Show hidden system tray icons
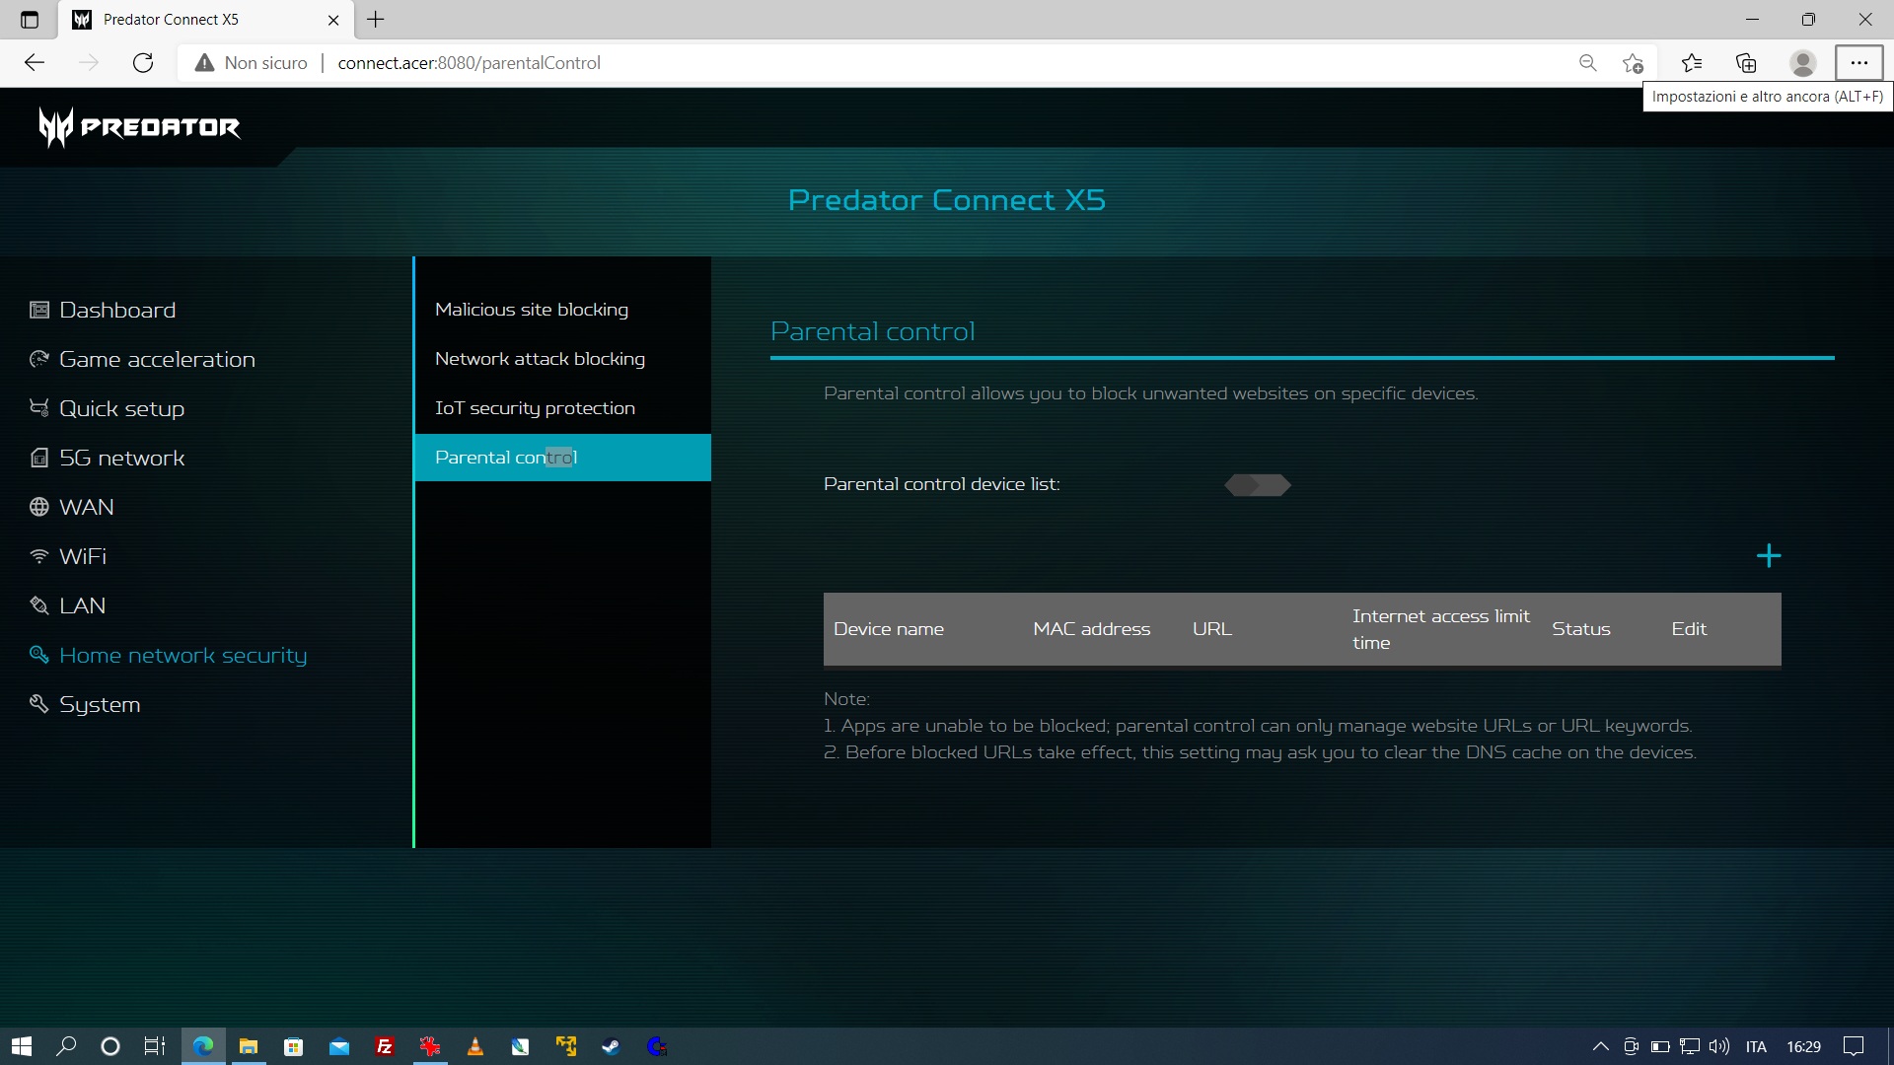 coord(1600,1046)
